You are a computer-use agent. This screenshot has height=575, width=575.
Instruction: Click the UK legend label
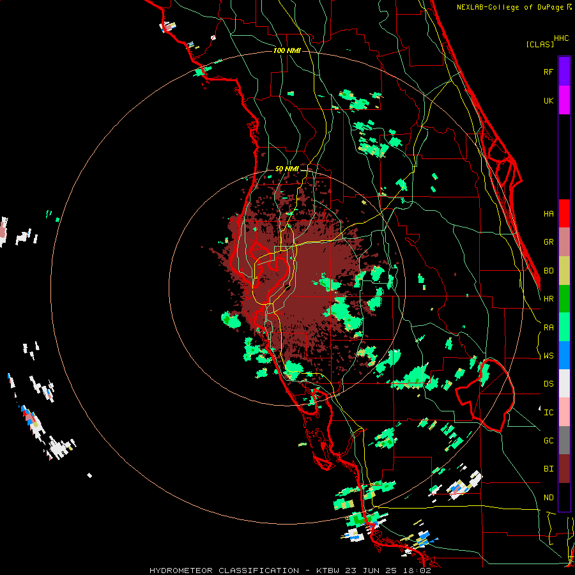click(548, 100)
